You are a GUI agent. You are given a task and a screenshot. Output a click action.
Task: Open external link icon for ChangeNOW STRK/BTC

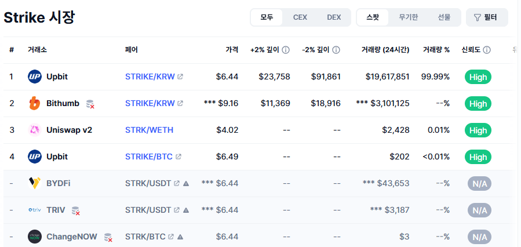pos(171,237)
